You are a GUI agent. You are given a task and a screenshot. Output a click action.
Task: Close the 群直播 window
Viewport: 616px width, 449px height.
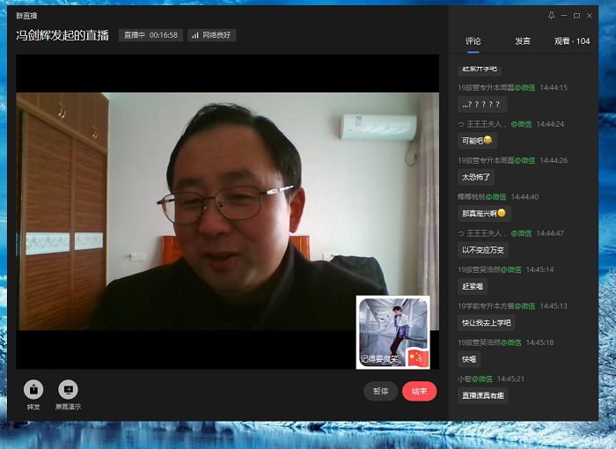click(x=590, y=15)
